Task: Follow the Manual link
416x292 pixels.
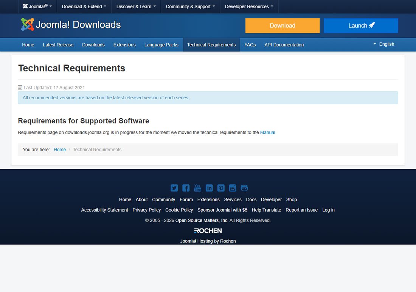Action: pos(267,133)
